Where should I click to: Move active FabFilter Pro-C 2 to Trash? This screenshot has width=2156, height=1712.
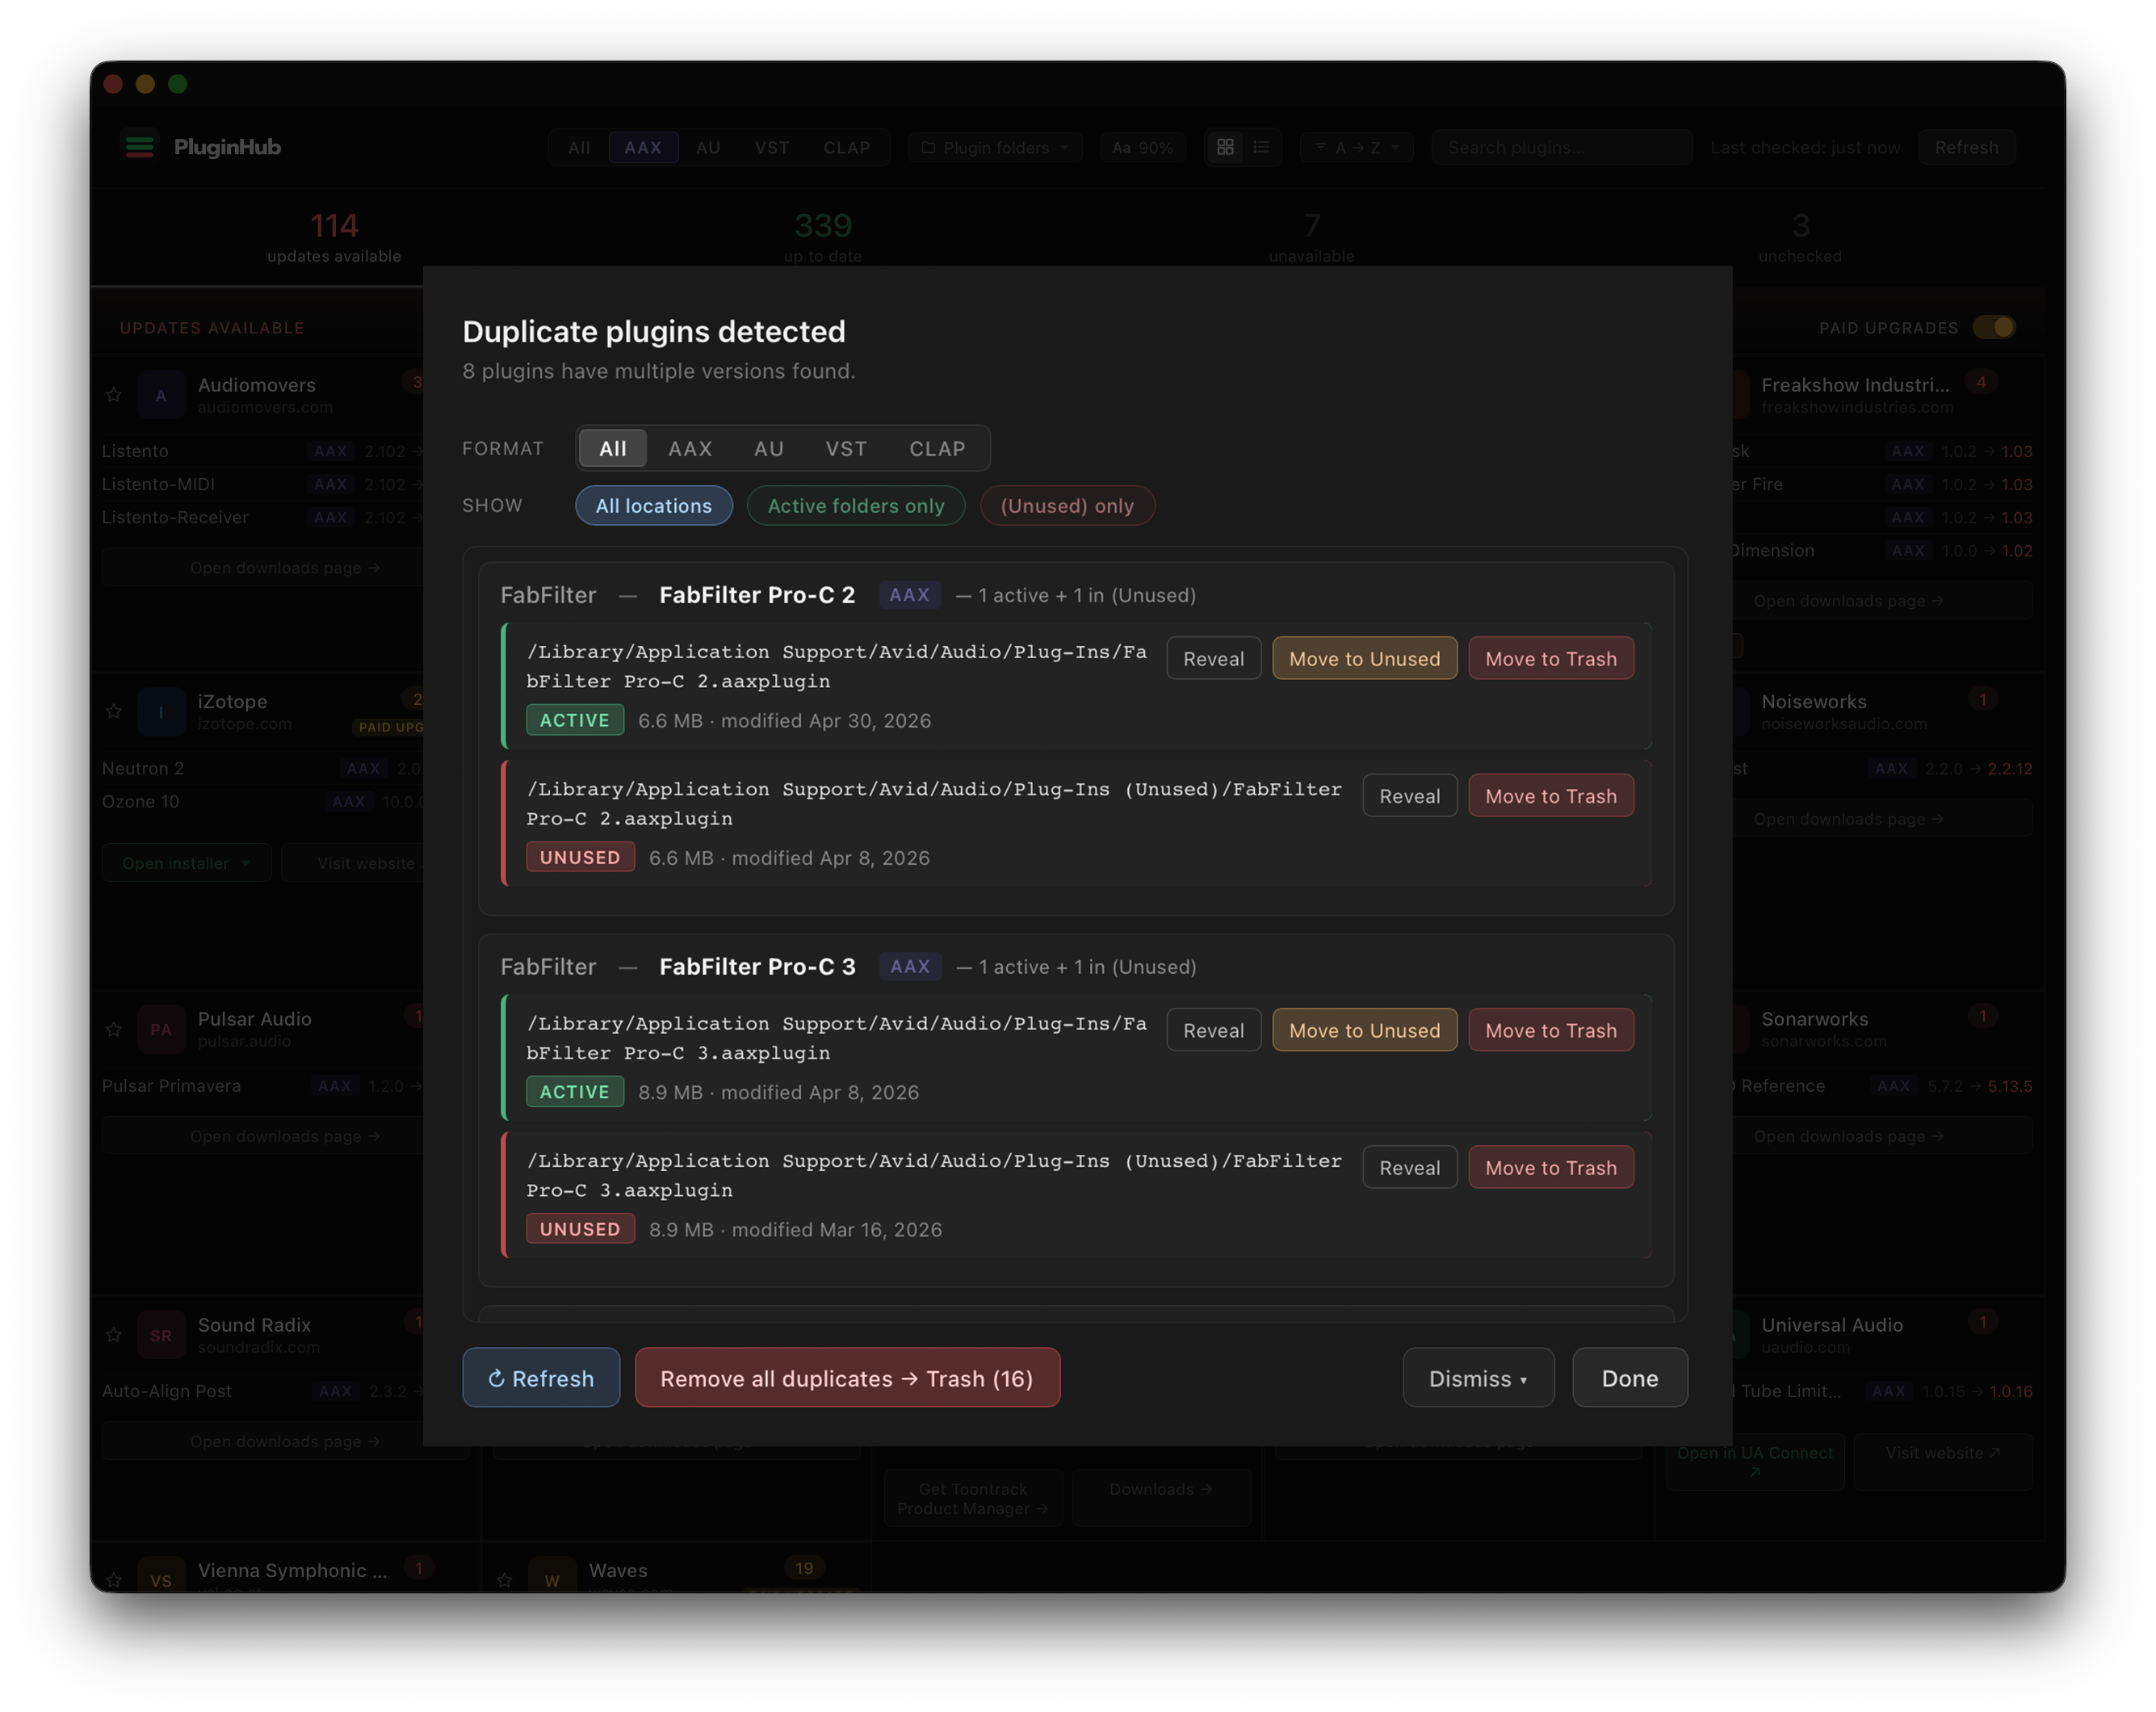click(x=1551, y=658)
